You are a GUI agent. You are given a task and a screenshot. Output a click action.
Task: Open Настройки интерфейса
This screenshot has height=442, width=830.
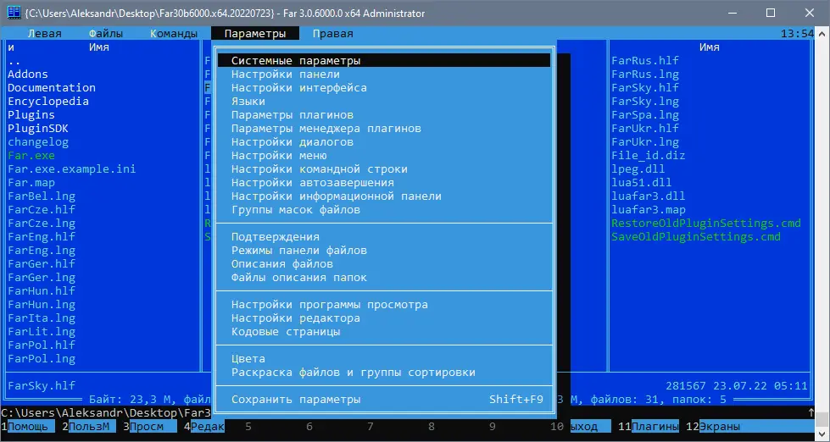coord(384,88)
